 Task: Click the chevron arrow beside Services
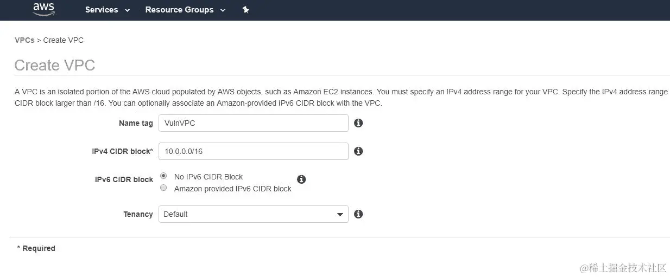tap(127, 10)
